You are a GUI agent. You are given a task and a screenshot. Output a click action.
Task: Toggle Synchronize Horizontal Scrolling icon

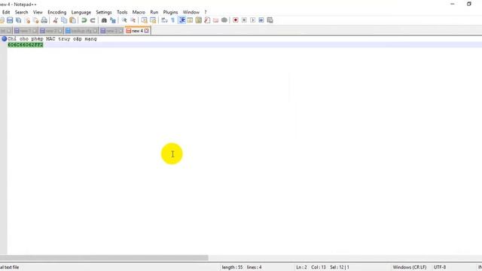coord(153,20)
